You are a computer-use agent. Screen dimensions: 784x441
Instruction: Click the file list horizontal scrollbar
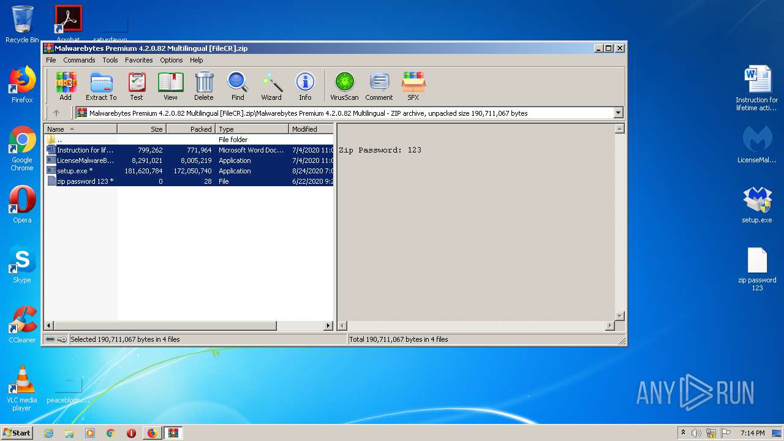(165, 326)
